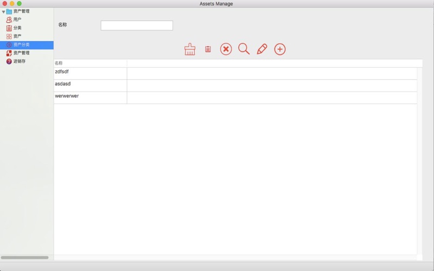Select the highlighted 资产分类 sidebar item

[x=22, y=45]
